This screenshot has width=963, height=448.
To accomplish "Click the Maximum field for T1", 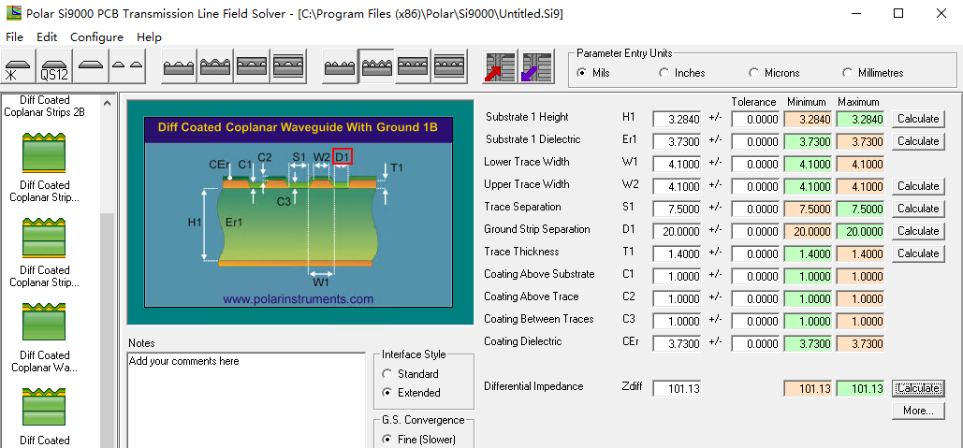I will click(860, 253).
